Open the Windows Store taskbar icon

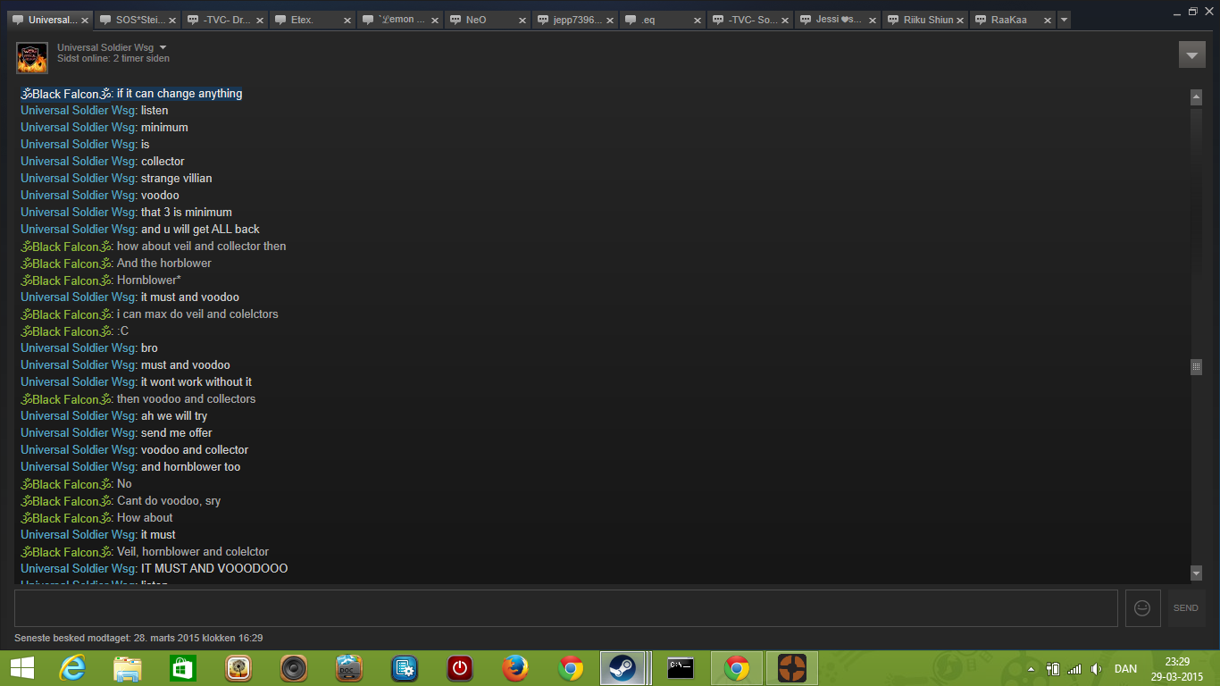(x=182, y=668)
